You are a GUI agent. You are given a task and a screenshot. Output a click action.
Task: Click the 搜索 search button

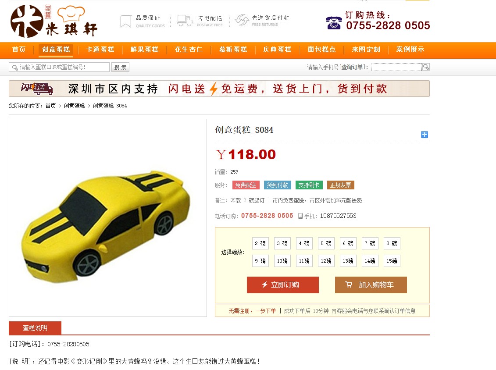(120, 67)
